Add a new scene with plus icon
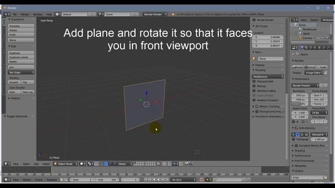Image resolution: width=335 pixels, height=188 pixels. (x=132, y=14)
